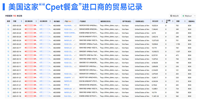Click the magnifier for the 4,210 USD row
The width and height of the screenshot is (201, 101).
tap(9, 33)
